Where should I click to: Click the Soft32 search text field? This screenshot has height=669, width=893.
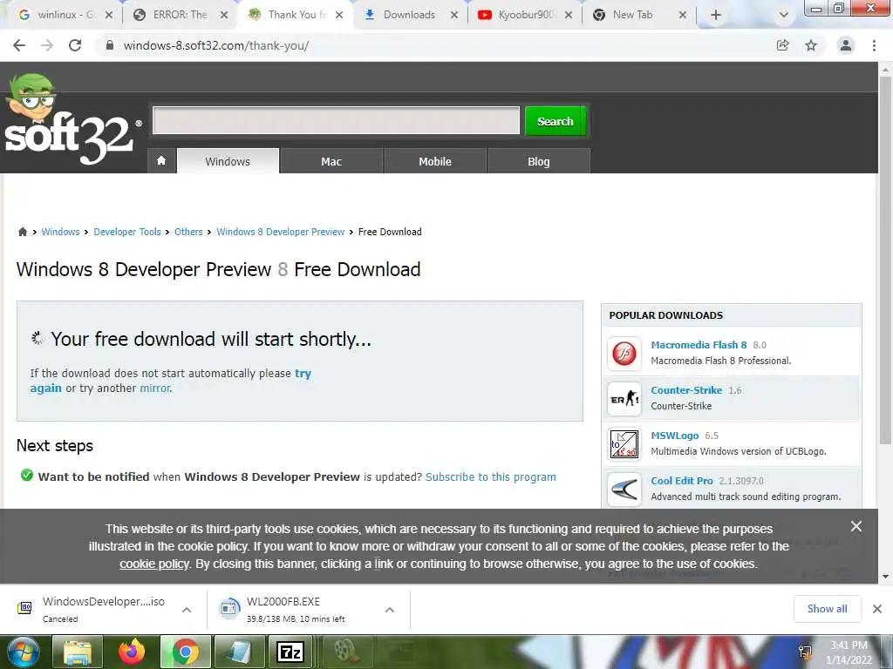[x=336, y=120]
